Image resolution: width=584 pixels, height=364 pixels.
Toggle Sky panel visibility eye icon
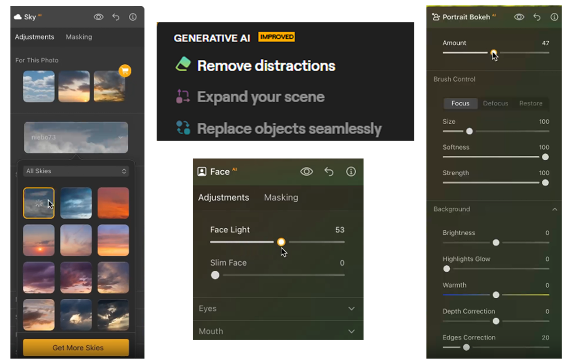[x=98, y=17]
